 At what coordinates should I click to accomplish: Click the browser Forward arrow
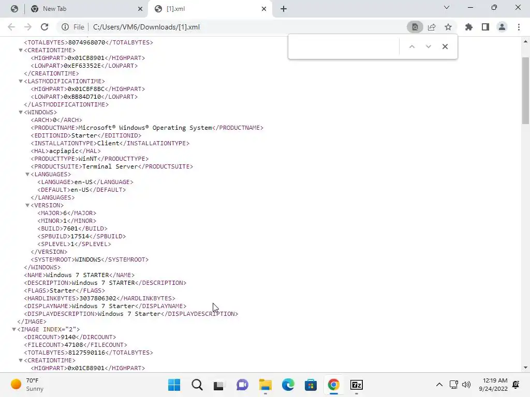tap(28, 27)
